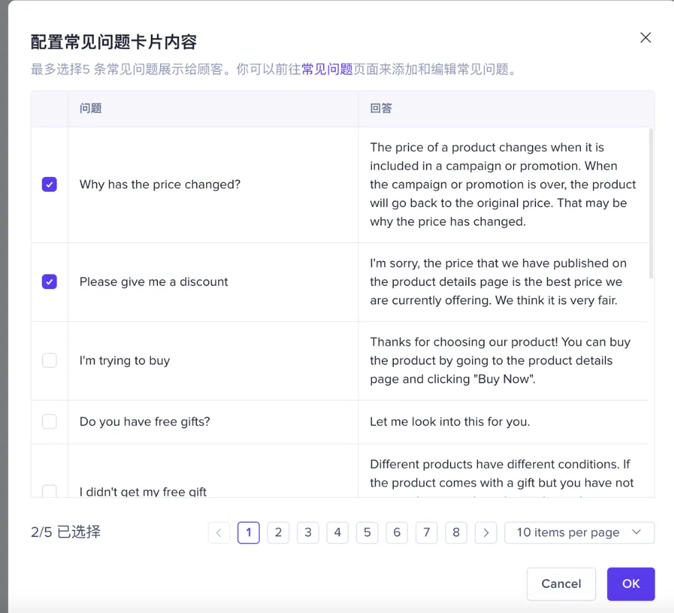This screenshot has height=613, width=674.
Task: Open page 5 of the FAQ list
Action: (367, 533)
